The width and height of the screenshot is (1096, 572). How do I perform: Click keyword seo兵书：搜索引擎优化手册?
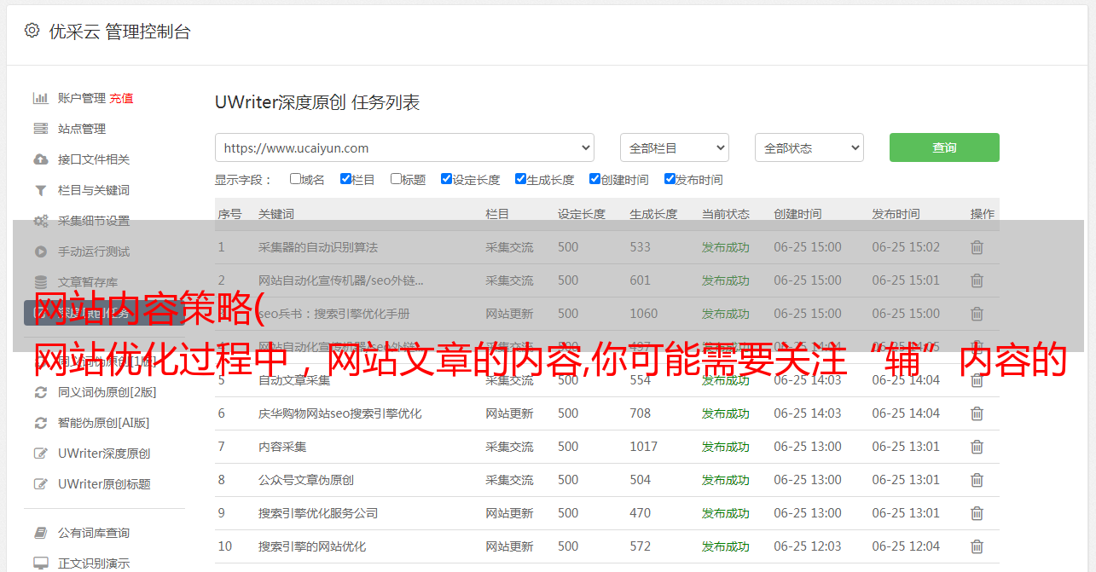334,314
